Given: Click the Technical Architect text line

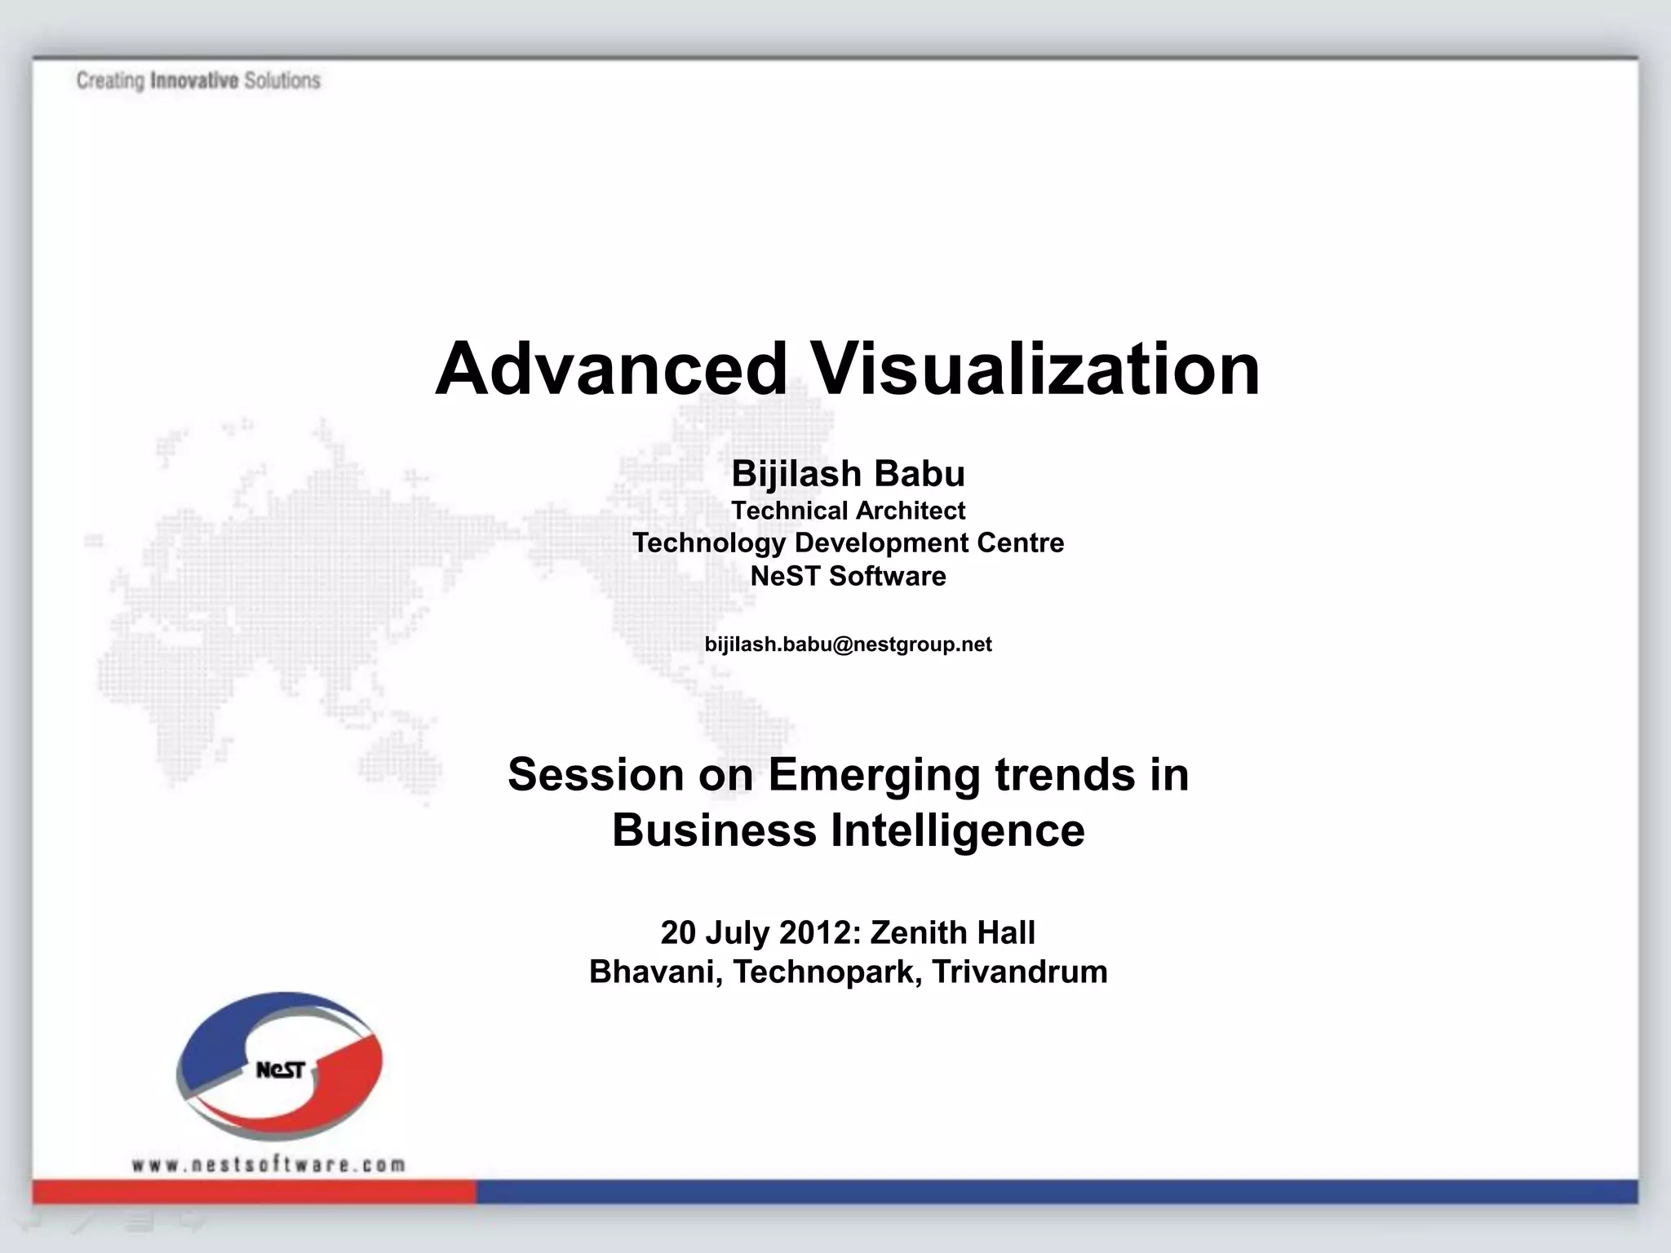Looking at the screenshot, I should (x=848, y=511).
